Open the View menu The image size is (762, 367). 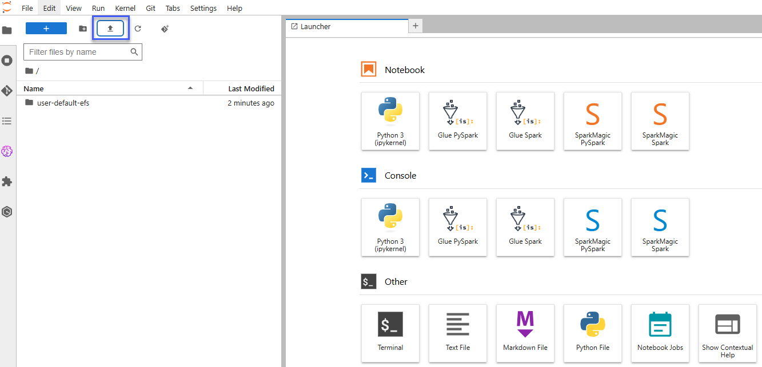point(74,8)
